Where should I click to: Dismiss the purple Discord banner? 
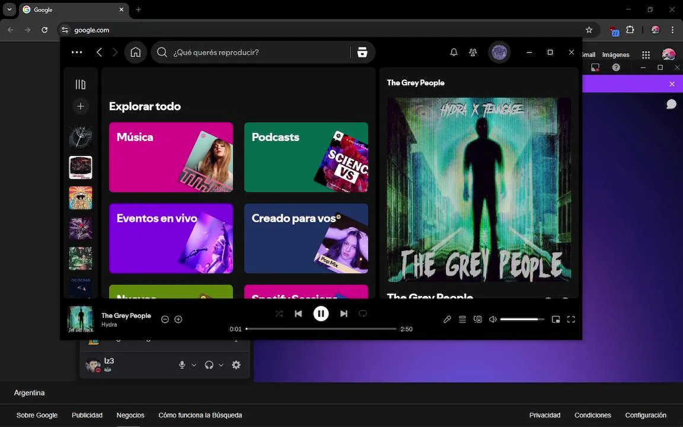tap(672, 84)
